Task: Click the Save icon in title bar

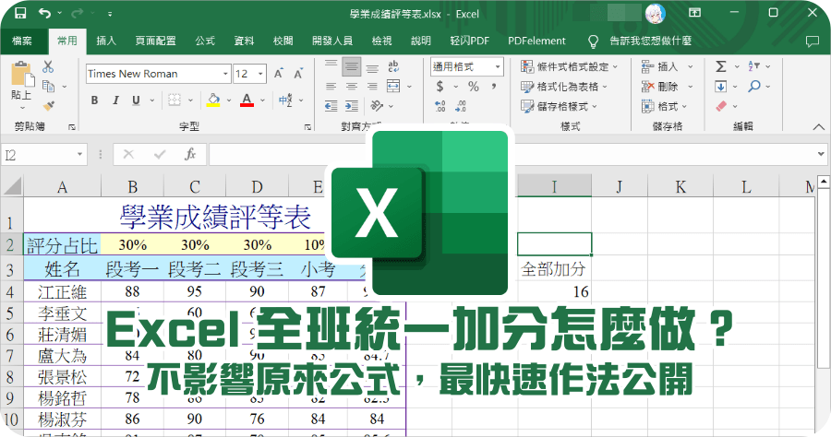Action: coord(20,13)
